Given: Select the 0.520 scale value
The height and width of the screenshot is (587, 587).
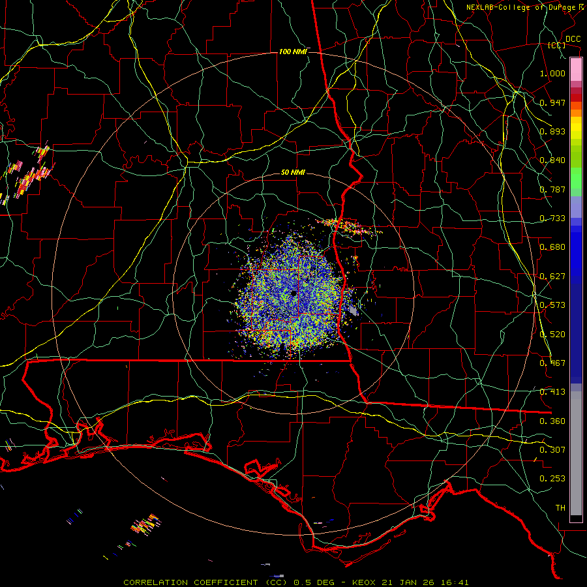Looking at the screenshot, I should coord(552,335).
